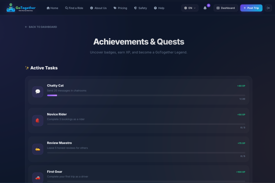The height and width of the screenshot is (183, 275).
Task: Click the Novice Rider backpack icon
Action: (38, 120)
